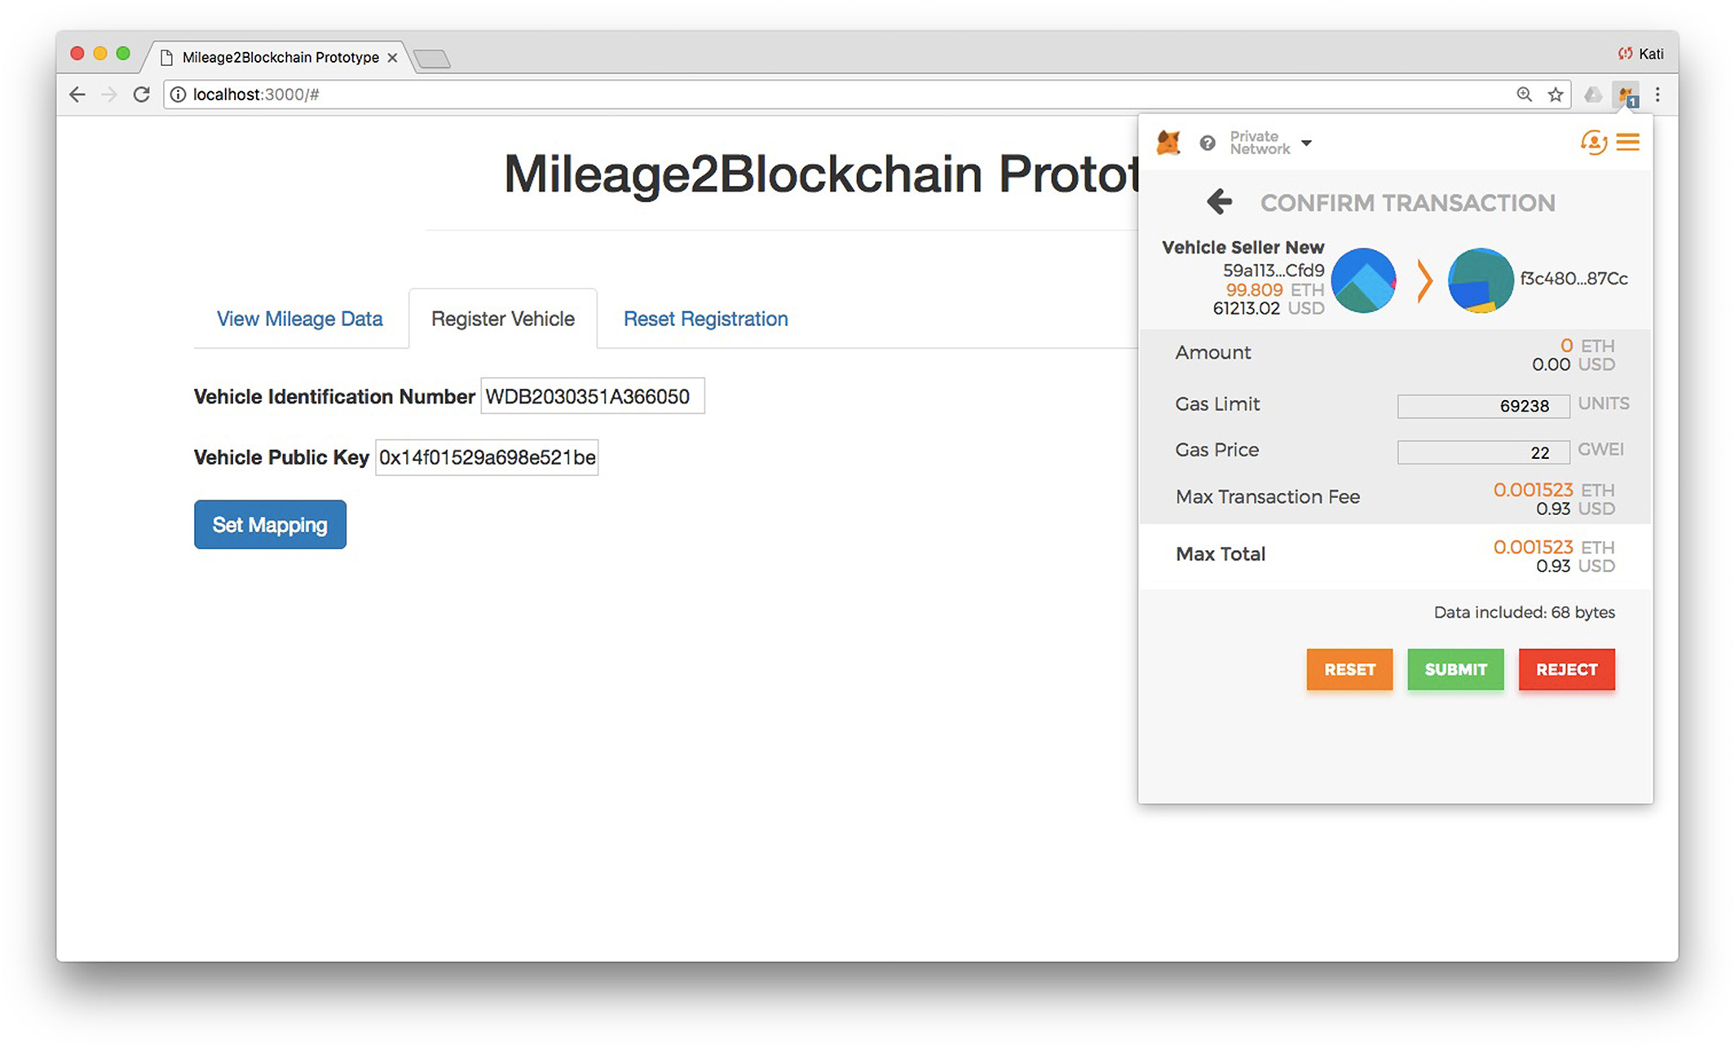Click the zoom magnifier icon in address bar
This screenshot has width=1735, height=1048.
pos(1524,95)
